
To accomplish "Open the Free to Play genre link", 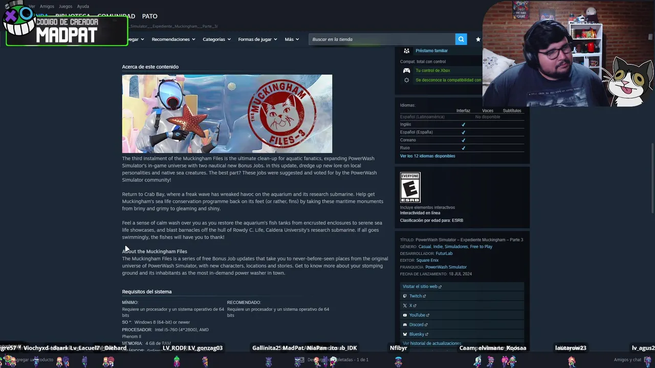I will 481,247.
